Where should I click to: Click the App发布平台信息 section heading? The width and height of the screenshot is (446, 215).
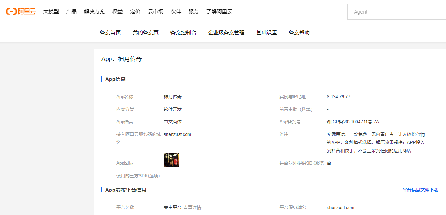point(126,190)
